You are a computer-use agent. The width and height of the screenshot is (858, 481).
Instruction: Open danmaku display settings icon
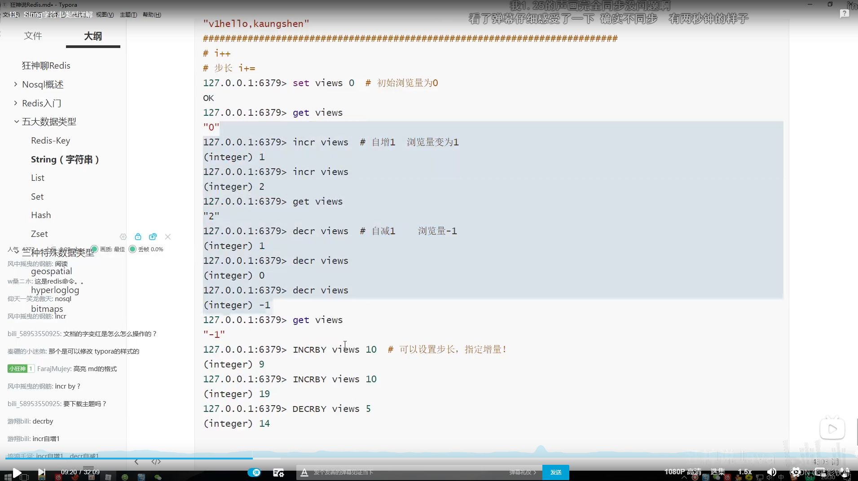click(x=278, y=472)
